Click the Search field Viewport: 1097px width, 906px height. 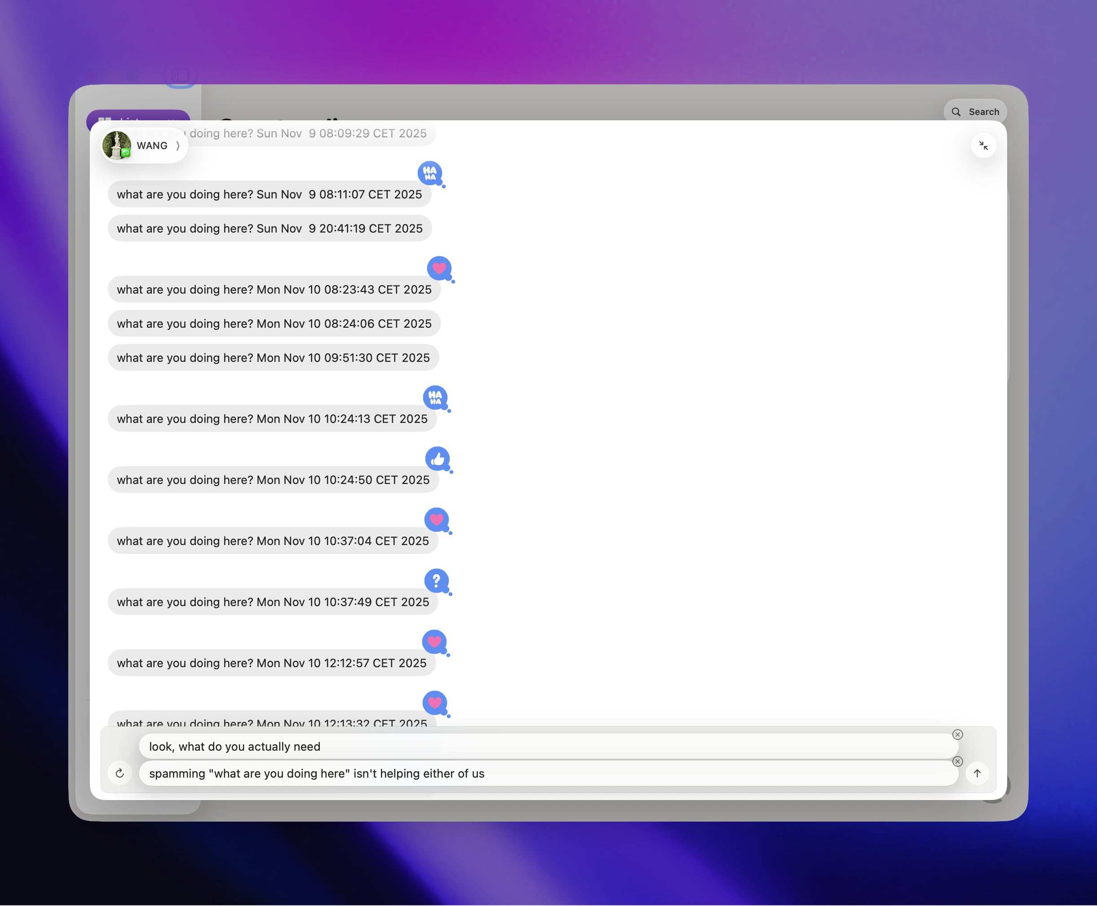pos(975,112)
